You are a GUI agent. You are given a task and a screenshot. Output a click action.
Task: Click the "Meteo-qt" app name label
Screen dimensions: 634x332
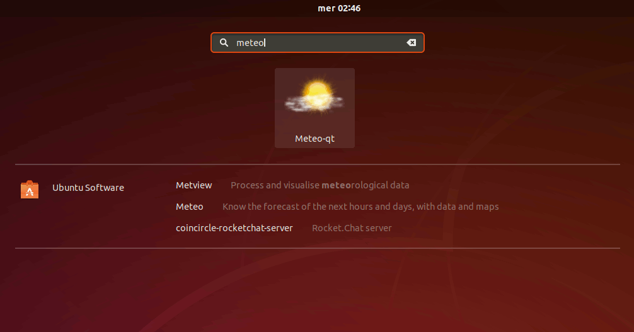pos(314,139)
